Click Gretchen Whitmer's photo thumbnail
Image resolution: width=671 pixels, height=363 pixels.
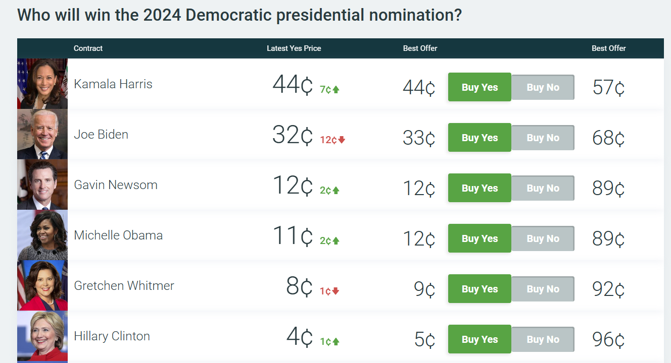click(42, 285)
